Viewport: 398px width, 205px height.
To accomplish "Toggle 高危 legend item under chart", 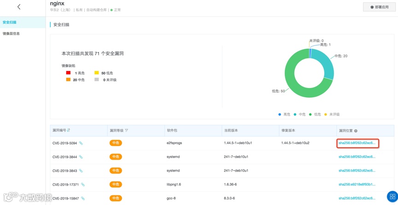I will pyautogui.click(x=284, y=115).
